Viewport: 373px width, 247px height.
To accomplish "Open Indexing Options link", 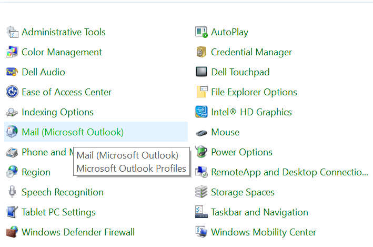I will [57, 112].
